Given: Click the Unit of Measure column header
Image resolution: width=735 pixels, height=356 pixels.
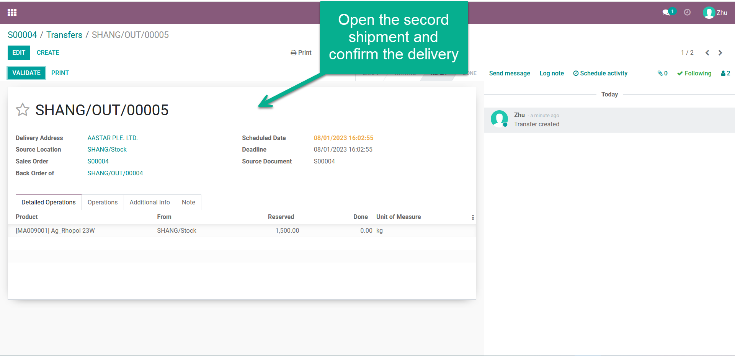Looking at the screenshot, I should 399,217.
